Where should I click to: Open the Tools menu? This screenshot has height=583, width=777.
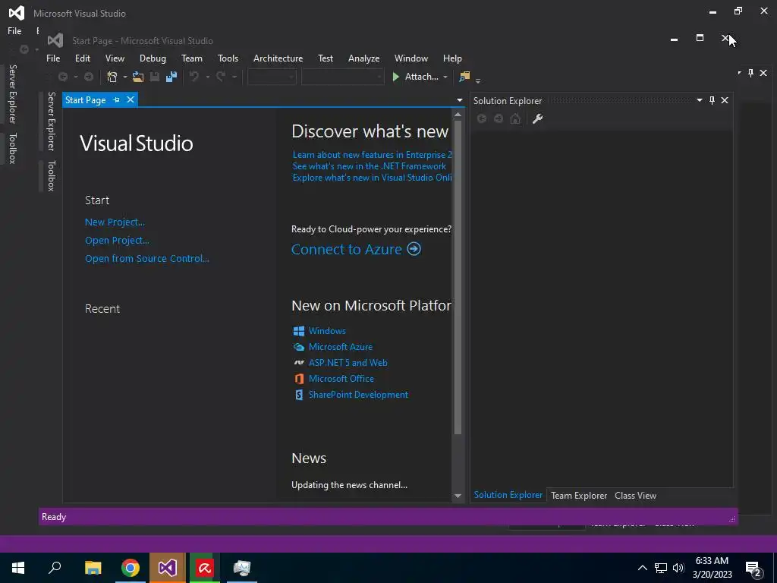coord(228,58)
